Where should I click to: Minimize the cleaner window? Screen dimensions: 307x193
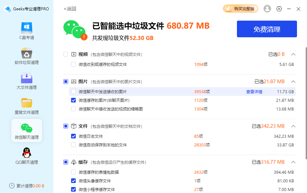point(289,9)
